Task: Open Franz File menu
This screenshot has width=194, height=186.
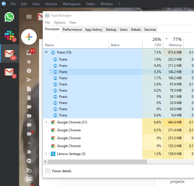Action: (x=13, y=4)
